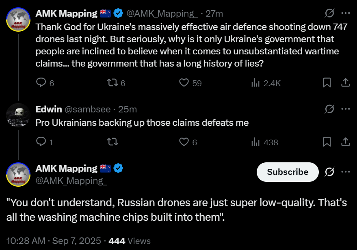Open Edwin's skull profile picture
Viewport: 357px width, 250px height.
(18, 115)
